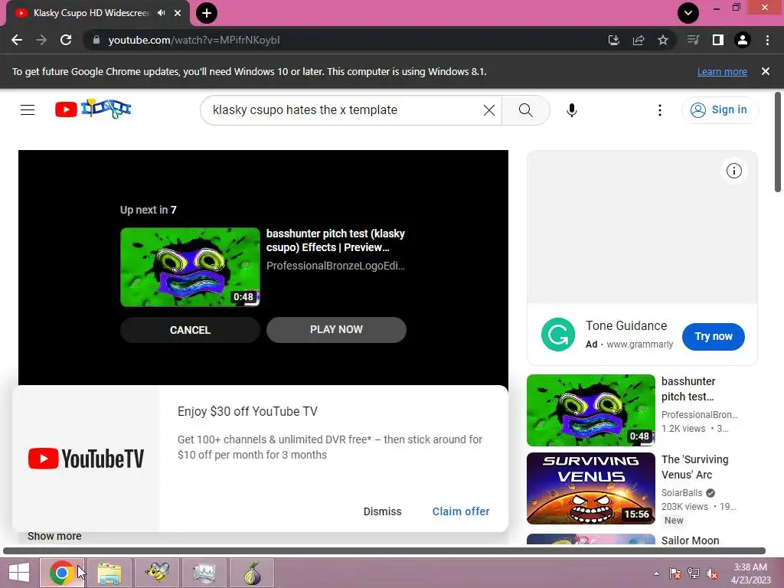
Task: Open Windows Start button
Action: 19,573
